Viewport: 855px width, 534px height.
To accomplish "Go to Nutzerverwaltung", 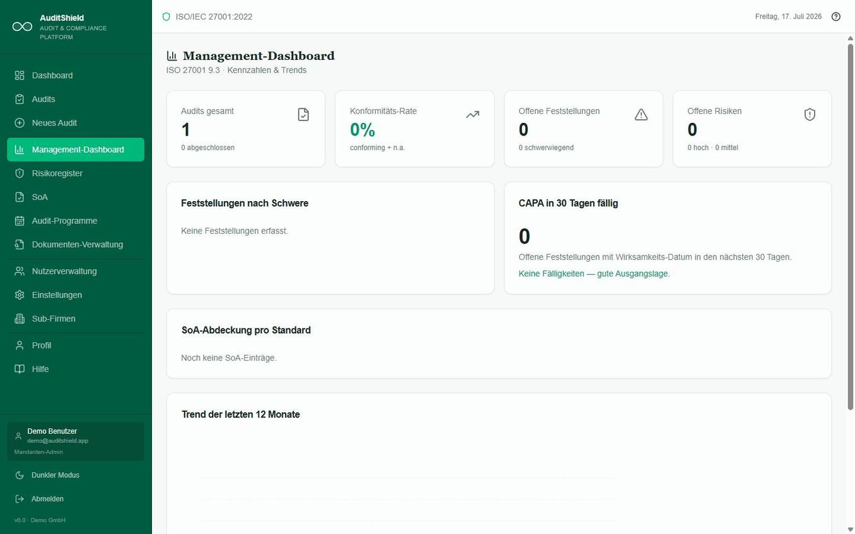I will click(x=76, y=271).
